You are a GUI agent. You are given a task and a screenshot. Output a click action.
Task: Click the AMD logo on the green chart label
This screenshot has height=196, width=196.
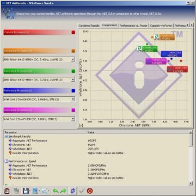coord(139,49)
